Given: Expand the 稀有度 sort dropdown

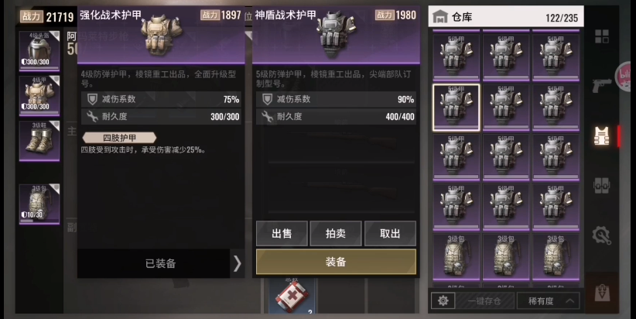Looking at the screenshot, I should pos(548,301).
